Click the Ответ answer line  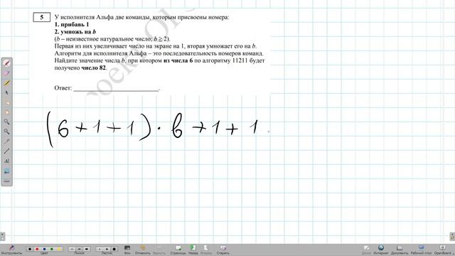pos(116,88)
